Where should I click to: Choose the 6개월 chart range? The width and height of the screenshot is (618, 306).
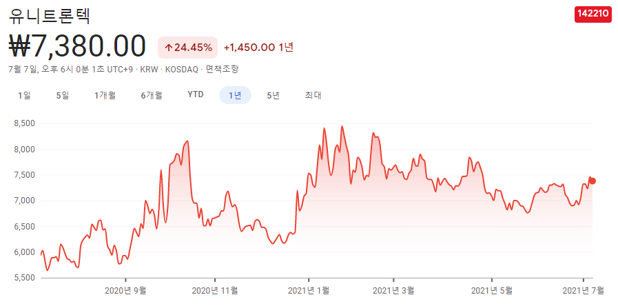(152, 95)
